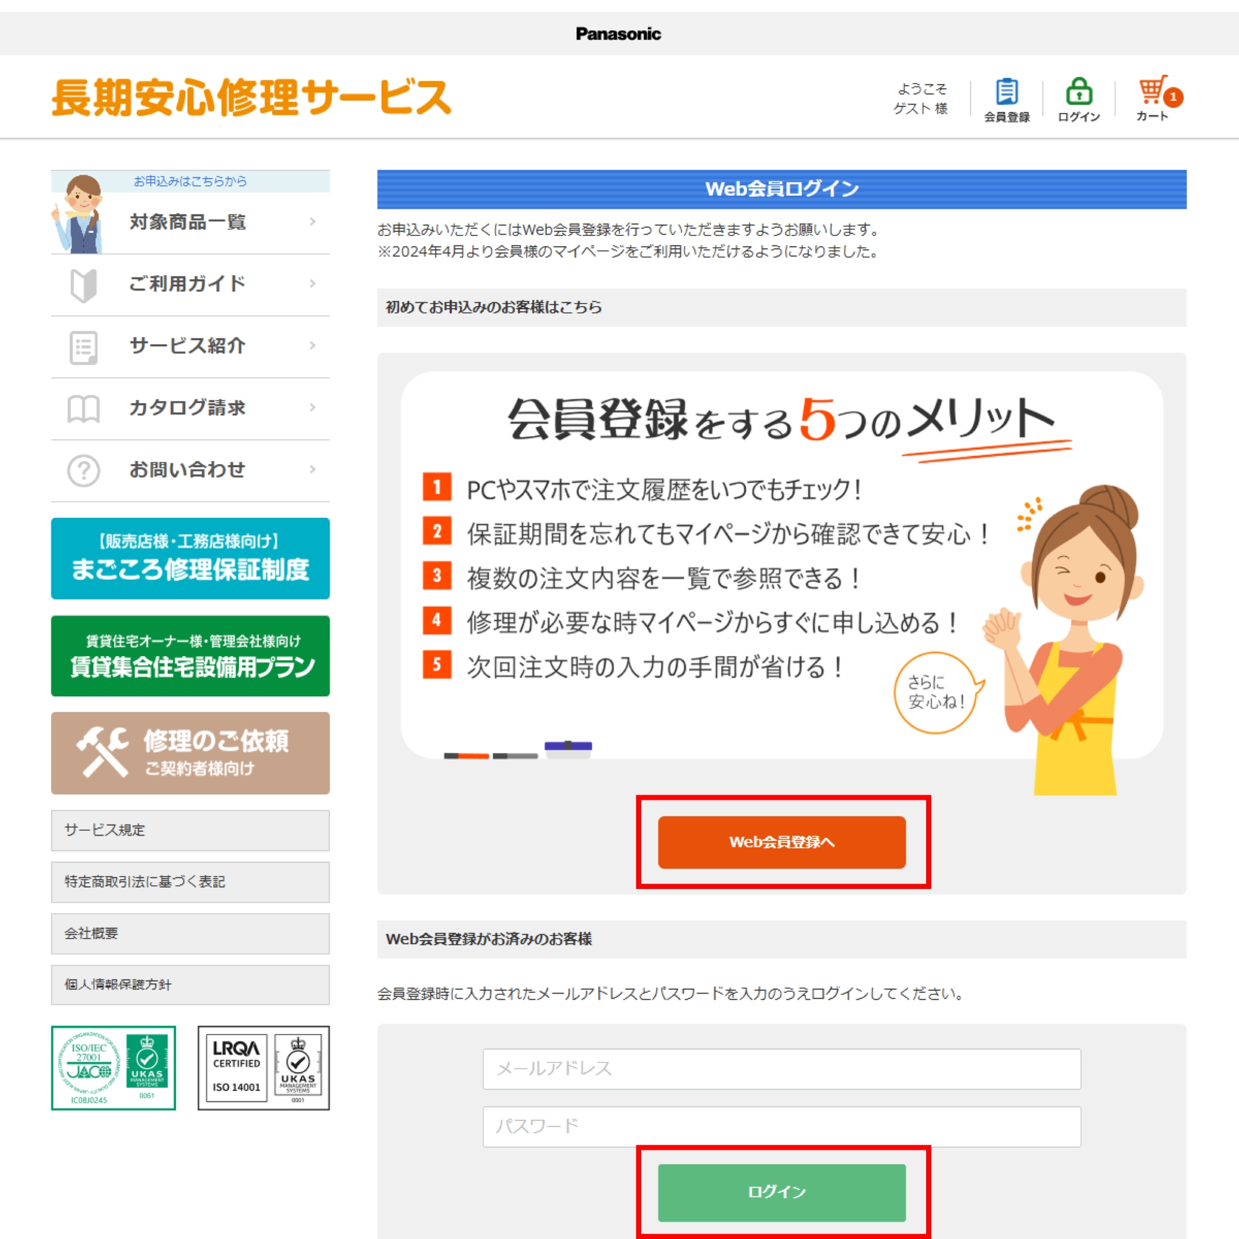Screen dimensions: 1239x1239
Task: Click the question mark icon for お問い合わせ
Action: pos(84,470)
